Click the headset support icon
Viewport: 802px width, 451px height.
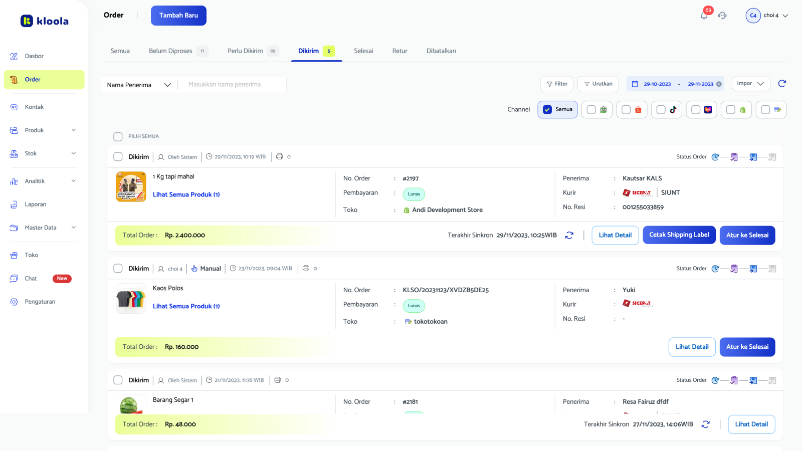[722, 16]
